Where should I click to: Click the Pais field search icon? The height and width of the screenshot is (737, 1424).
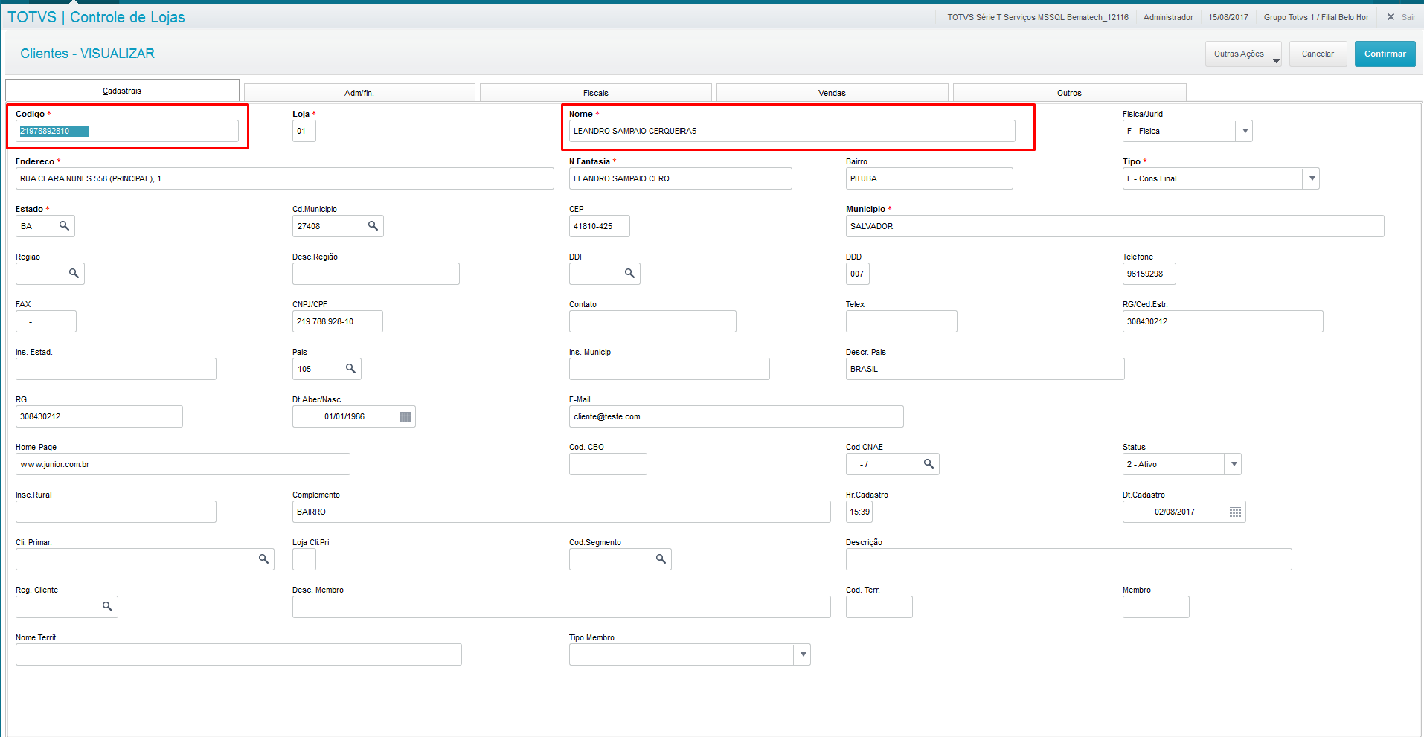350,369
